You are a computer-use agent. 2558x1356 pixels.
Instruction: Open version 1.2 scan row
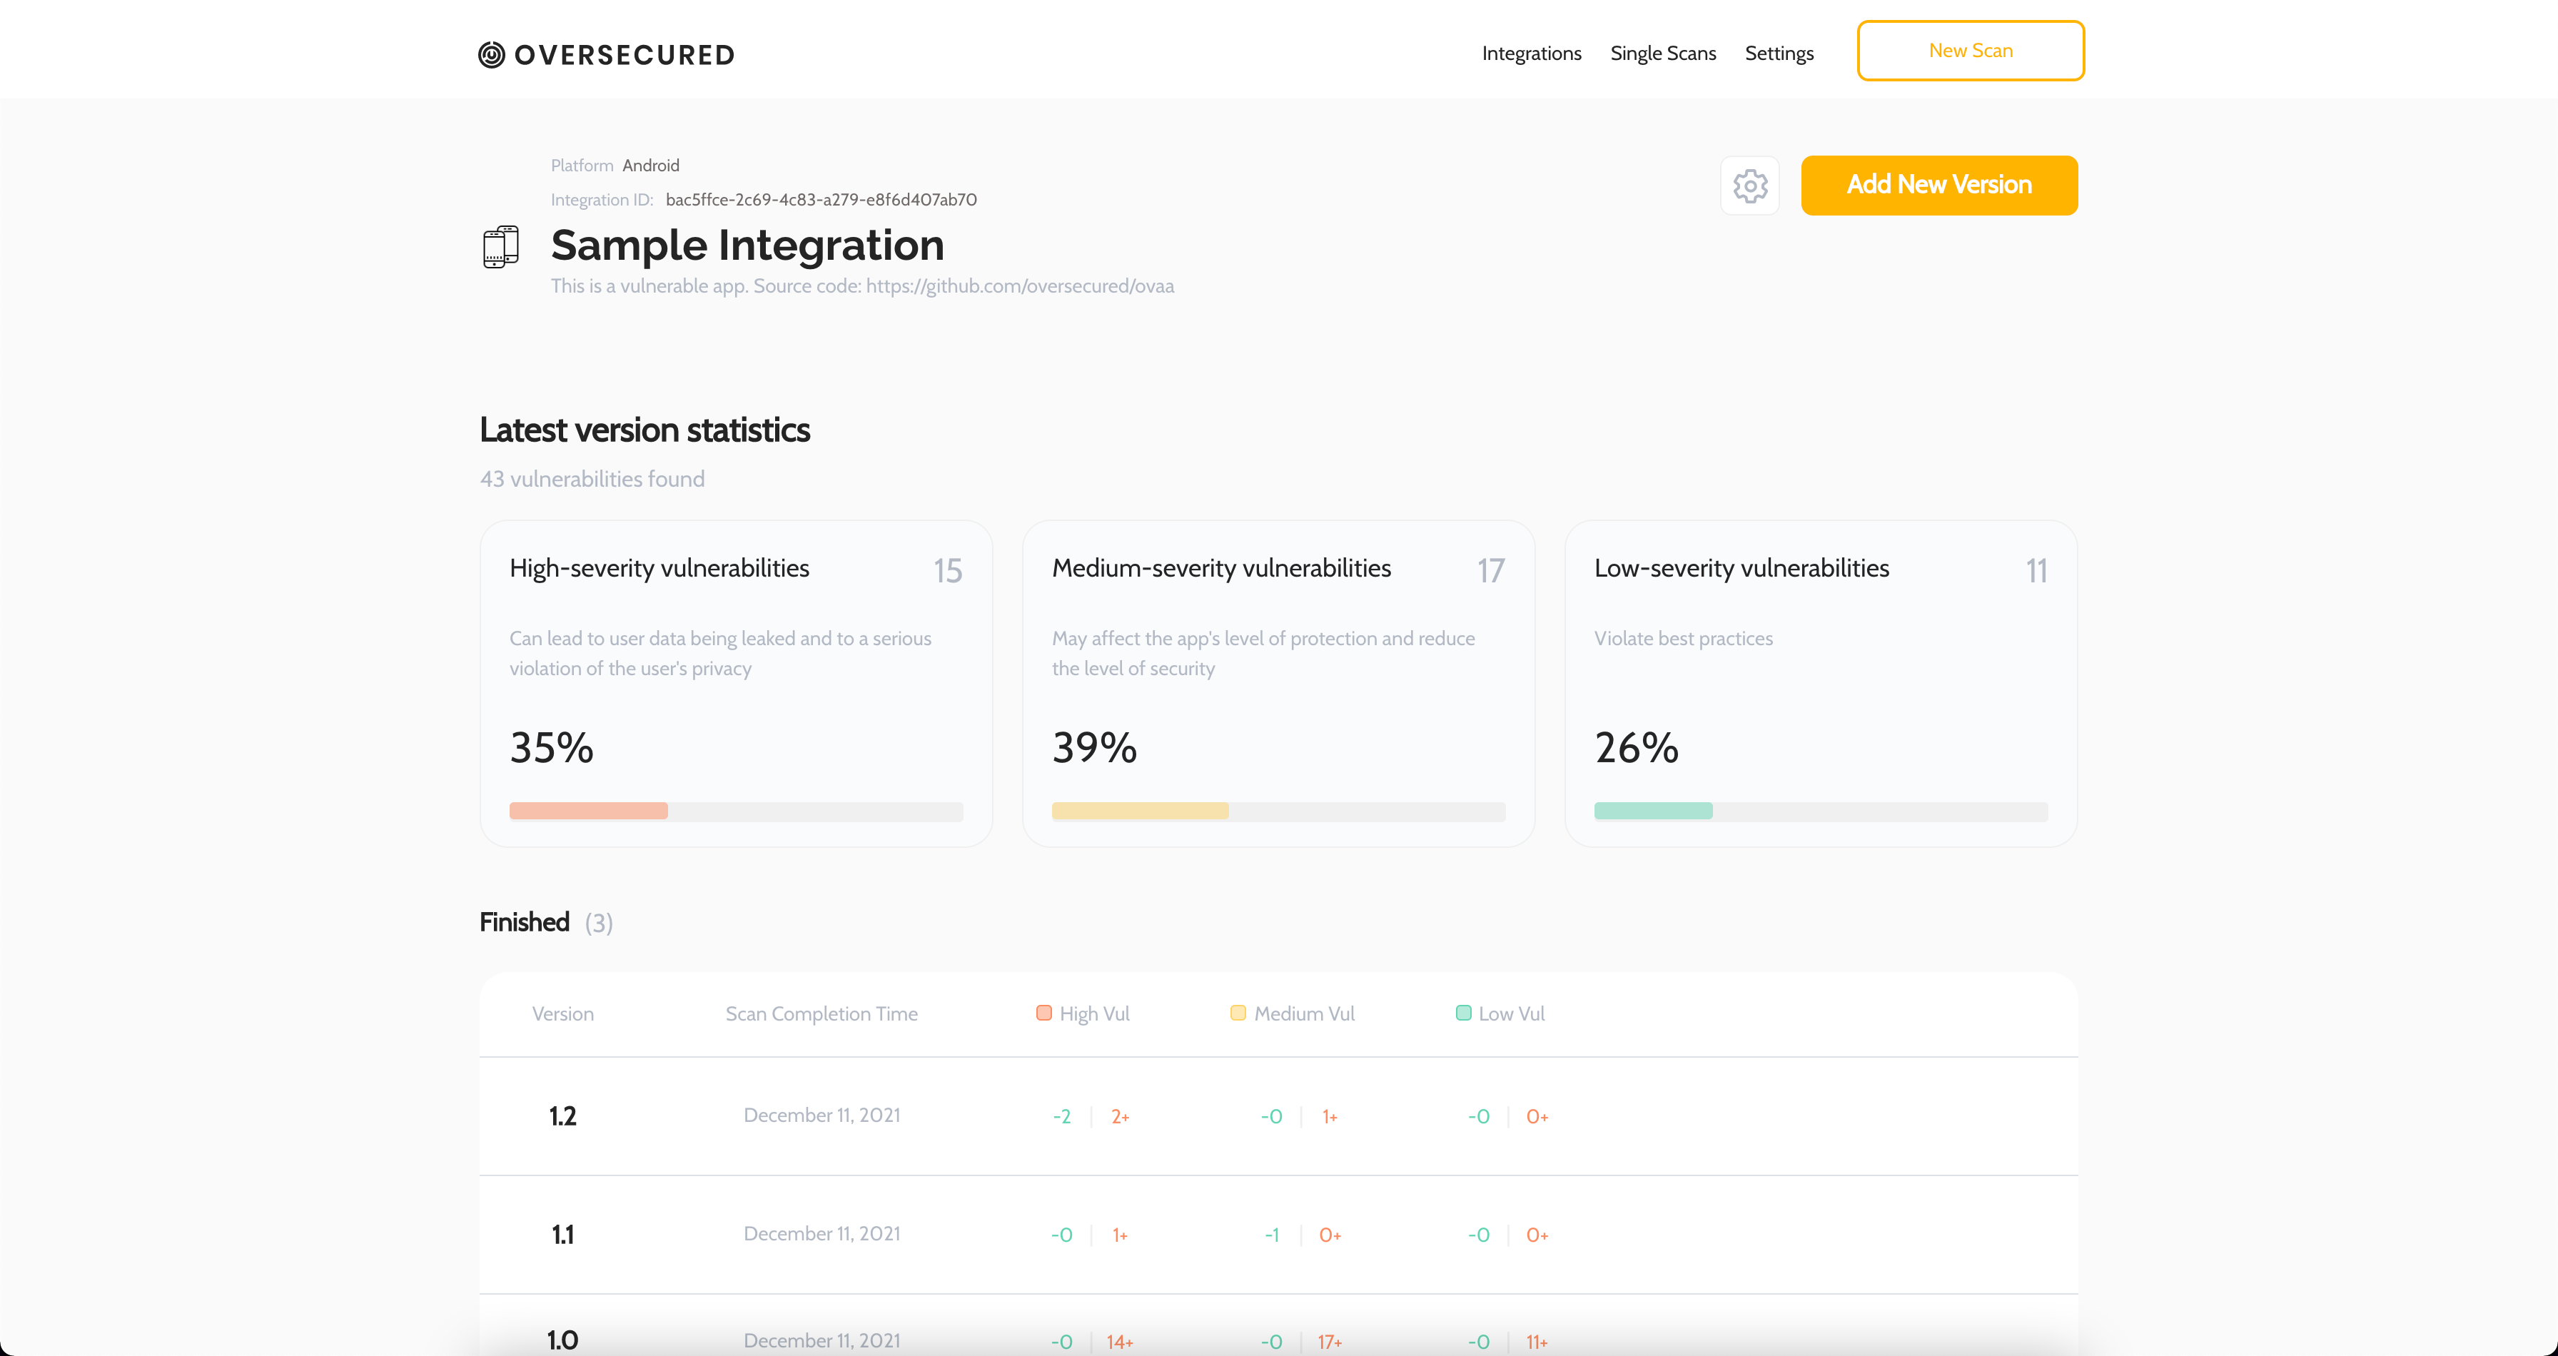click(562, 1115)
